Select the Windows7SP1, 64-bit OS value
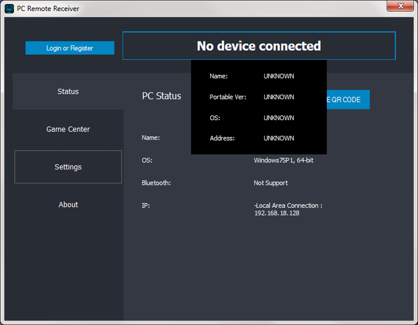The width and height of the screenshot is (418, 325). click(284, 160)
